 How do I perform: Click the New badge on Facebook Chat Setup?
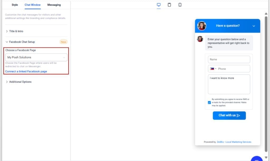tap(63, 42)
